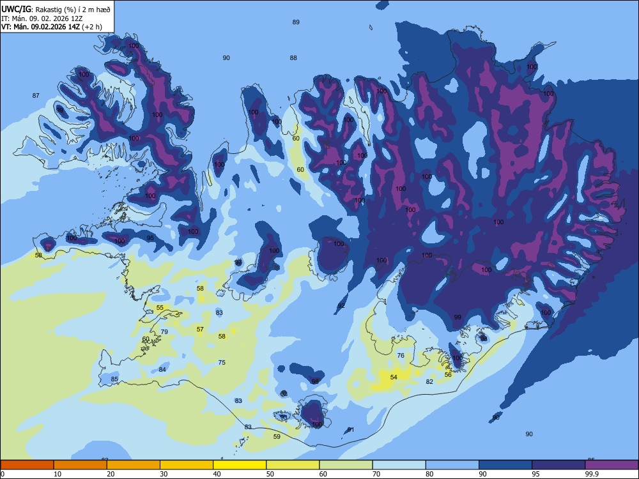Select the bright yellow 40–50 legend swatch
Viewport: 639px width, 479px height.
(x=240, y=465)
